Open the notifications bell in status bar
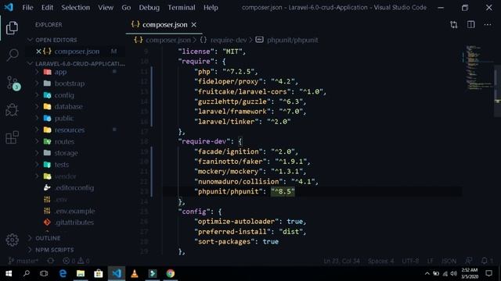This screenshot has height=281, width=501. [x=487, y=261]
